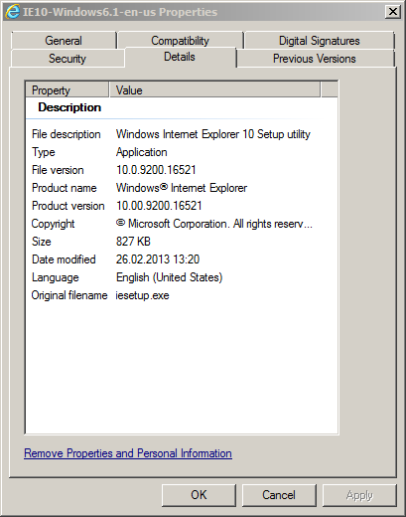Select product version value 10.00.9200.16521
Viewport: 406px width, 517px height.
159,206
